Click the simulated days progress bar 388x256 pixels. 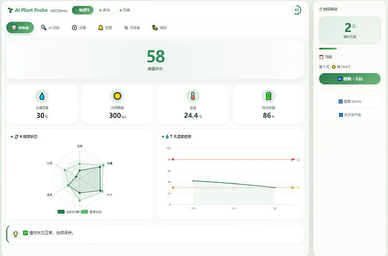(350, 48)
